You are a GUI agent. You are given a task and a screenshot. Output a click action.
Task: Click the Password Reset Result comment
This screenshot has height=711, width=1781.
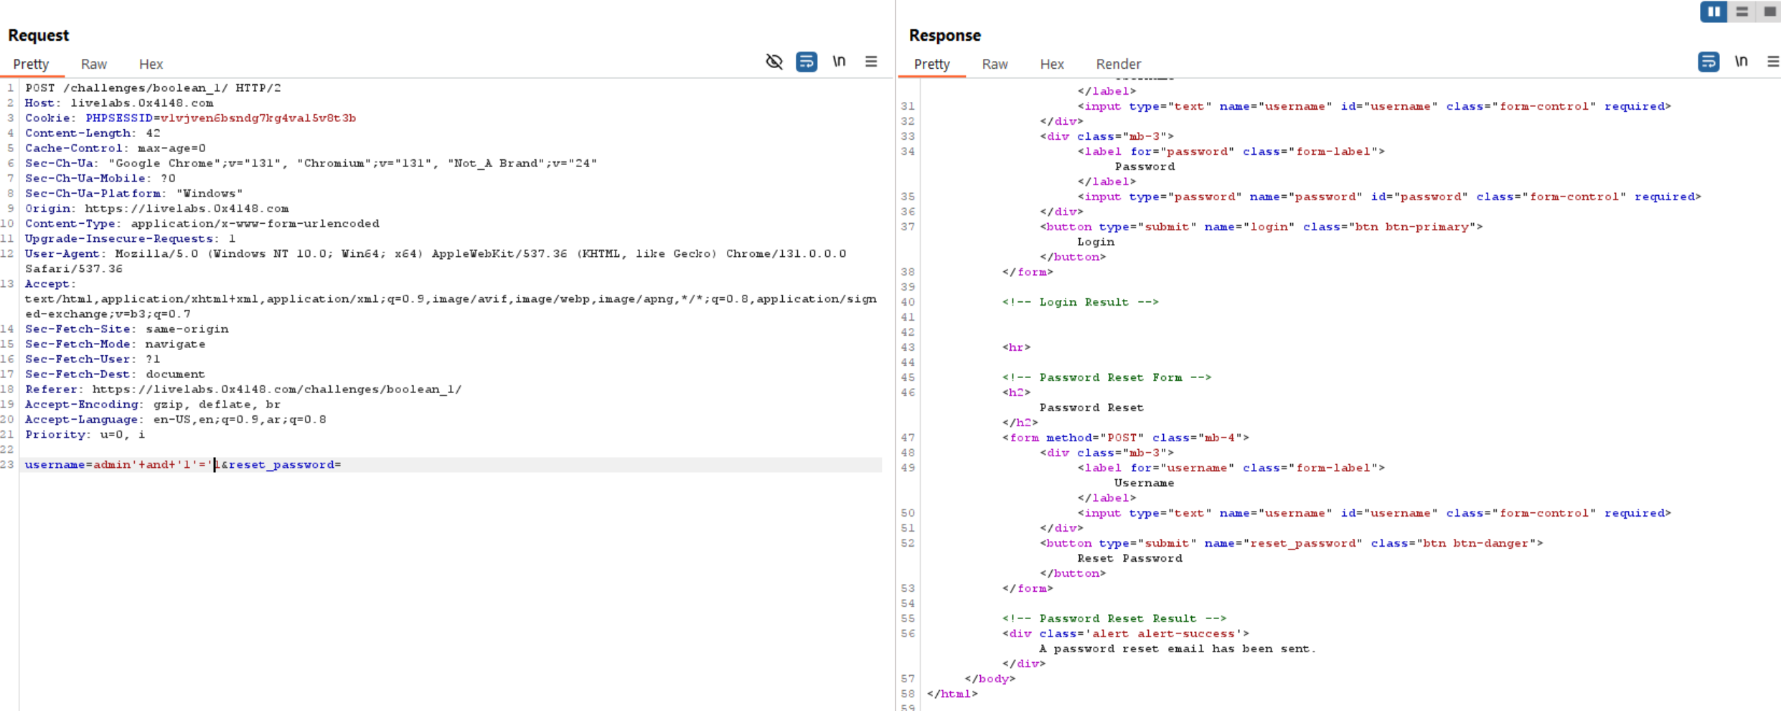pos(1114,618)
